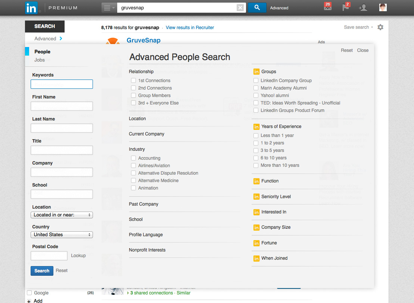
Task: Click the premium badge next to Groups
Action: click(256, 72)
